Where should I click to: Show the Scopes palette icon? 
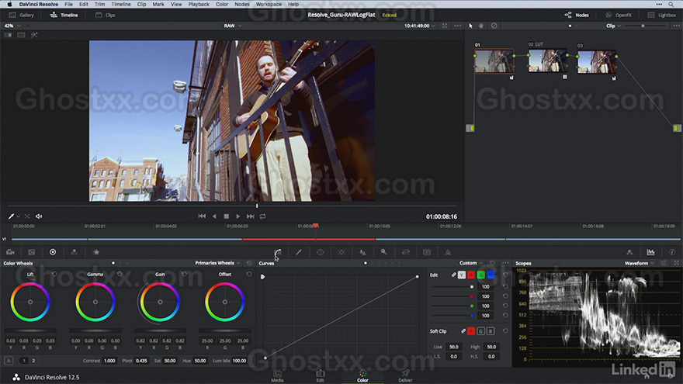(650, 252)
